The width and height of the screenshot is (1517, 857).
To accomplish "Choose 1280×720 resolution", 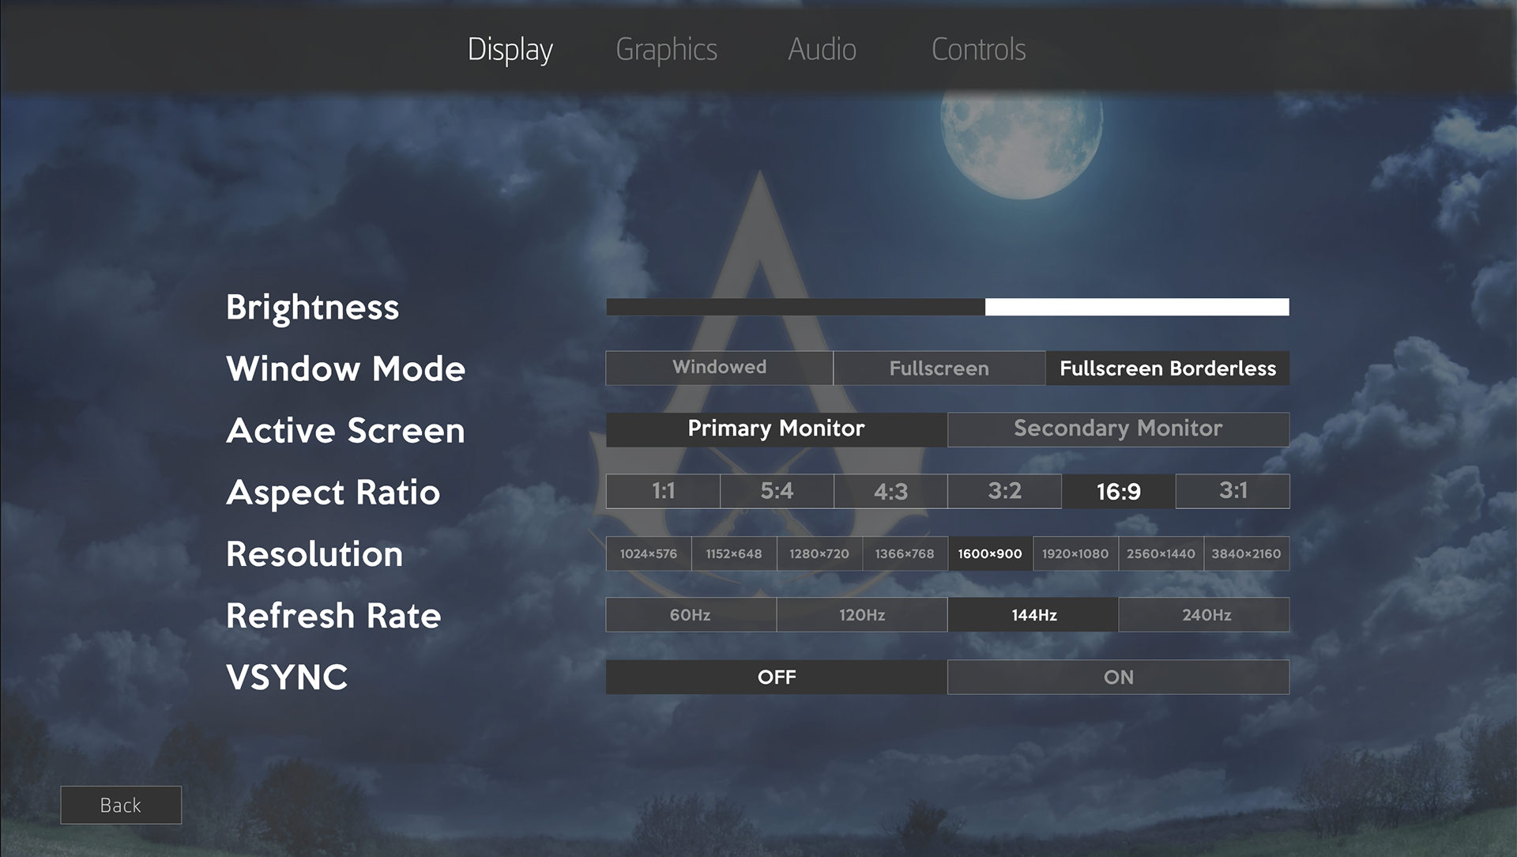I will [x=819, y=553].
